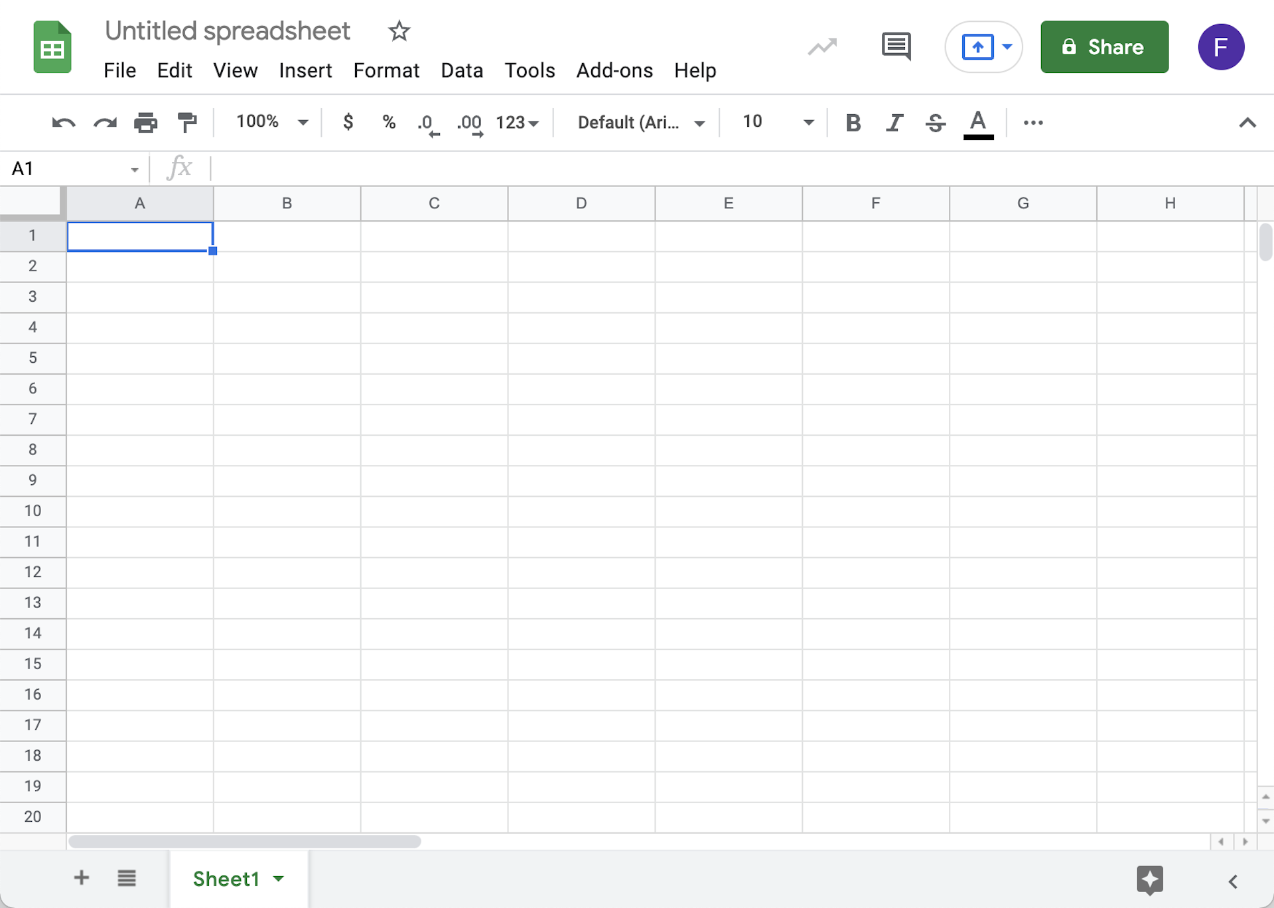Open the Format menu
Viewport: 1274px width, 908px height.
(387, 70)
